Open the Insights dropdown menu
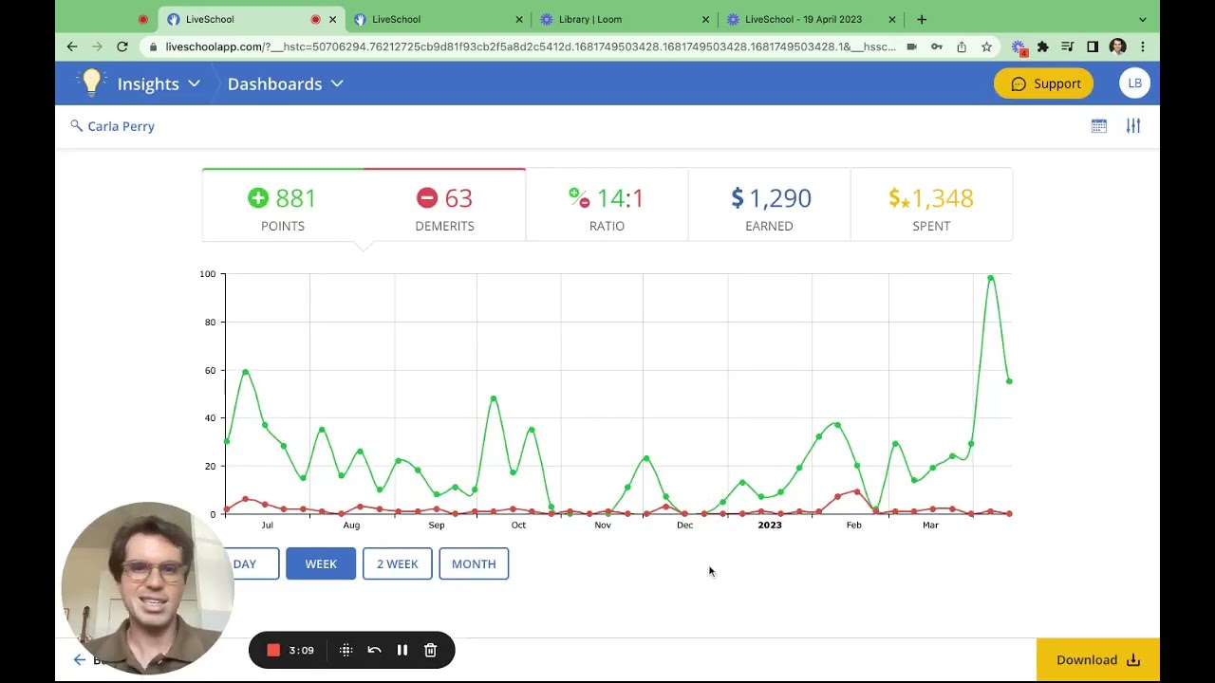 [x=159, y=83]
